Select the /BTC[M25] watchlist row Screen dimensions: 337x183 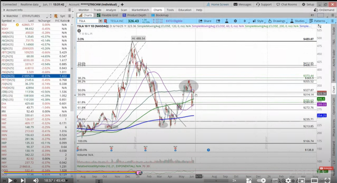coord(36,52)
